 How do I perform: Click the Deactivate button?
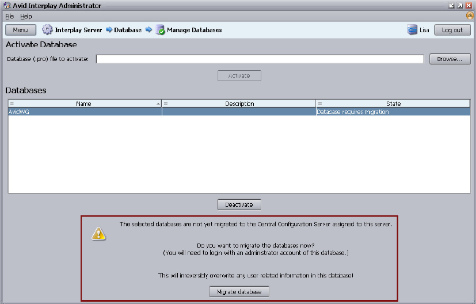click(x=239, y=205)
